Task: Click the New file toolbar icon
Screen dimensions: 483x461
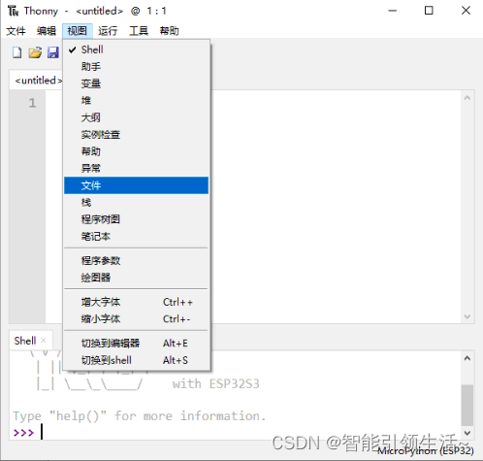Action: point(16,52)
